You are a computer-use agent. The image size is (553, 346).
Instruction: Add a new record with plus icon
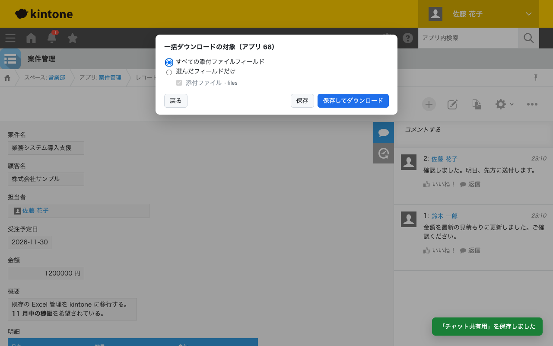tap(429, 104)
